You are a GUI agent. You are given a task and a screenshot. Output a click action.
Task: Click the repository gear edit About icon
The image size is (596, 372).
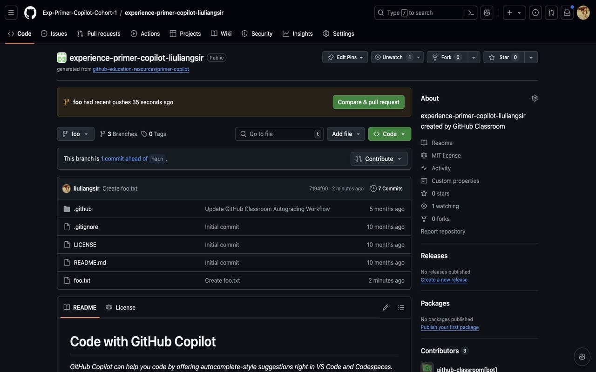(535, 98)
